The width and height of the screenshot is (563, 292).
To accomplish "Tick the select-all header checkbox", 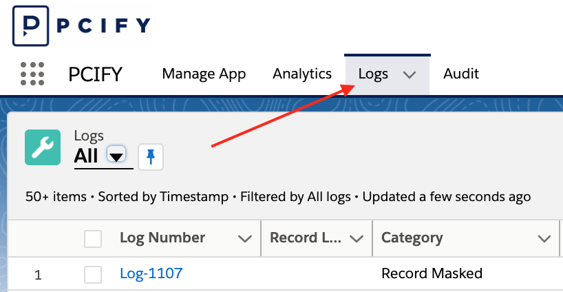I will [93, 239].
